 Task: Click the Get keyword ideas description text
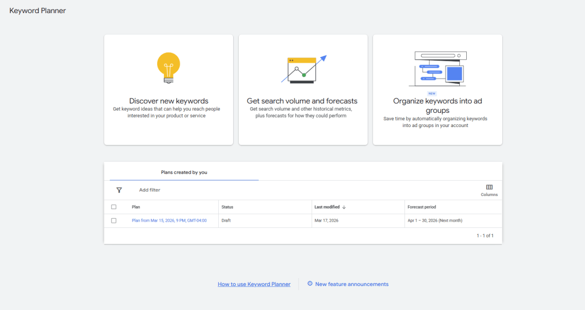click(166, 112)
